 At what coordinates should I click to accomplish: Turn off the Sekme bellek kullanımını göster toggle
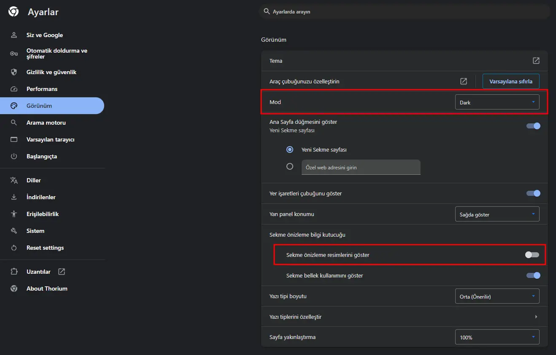point(533,275)
